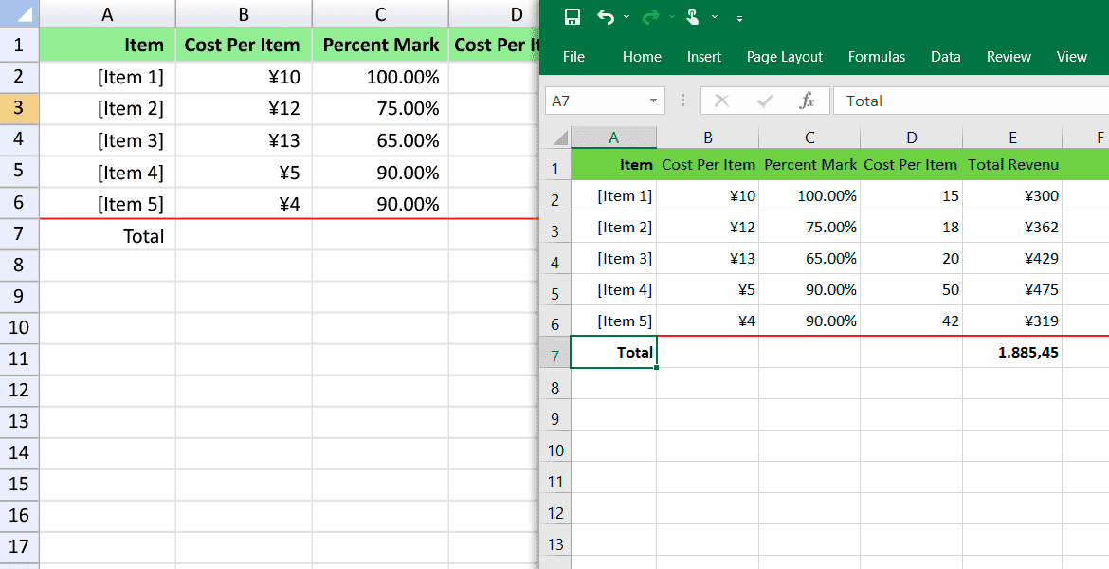Click the Total cell in left spreadsheet
Image resolution: width=1109 pixels, height=569 pixels.
tap(107, 236)
